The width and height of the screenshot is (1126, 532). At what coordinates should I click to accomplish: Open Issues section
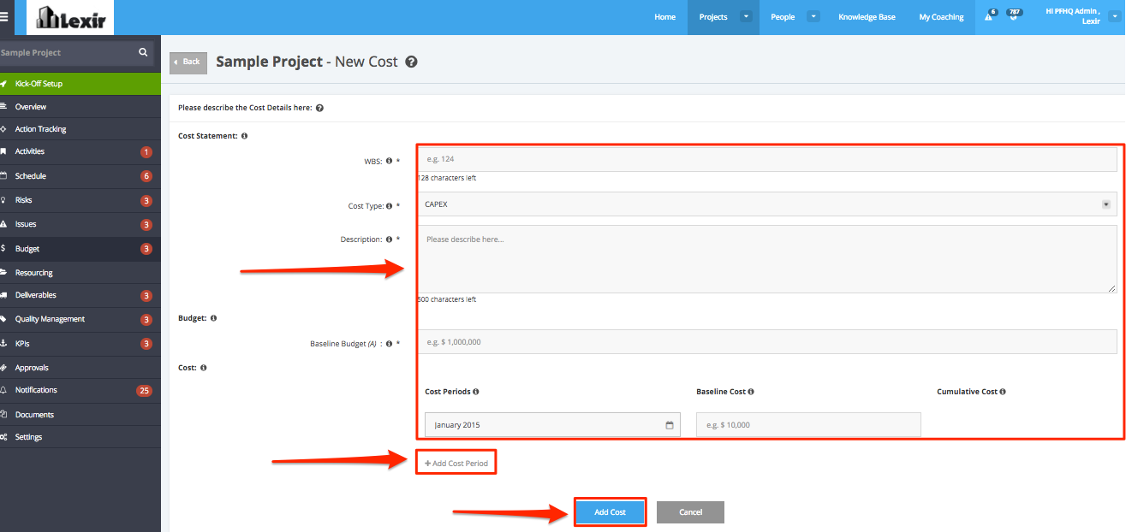(x=80, y=224)
